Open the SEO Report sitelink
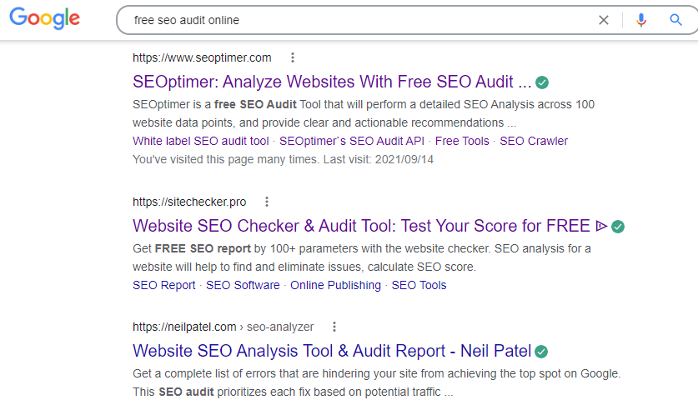 pos(163,285)
